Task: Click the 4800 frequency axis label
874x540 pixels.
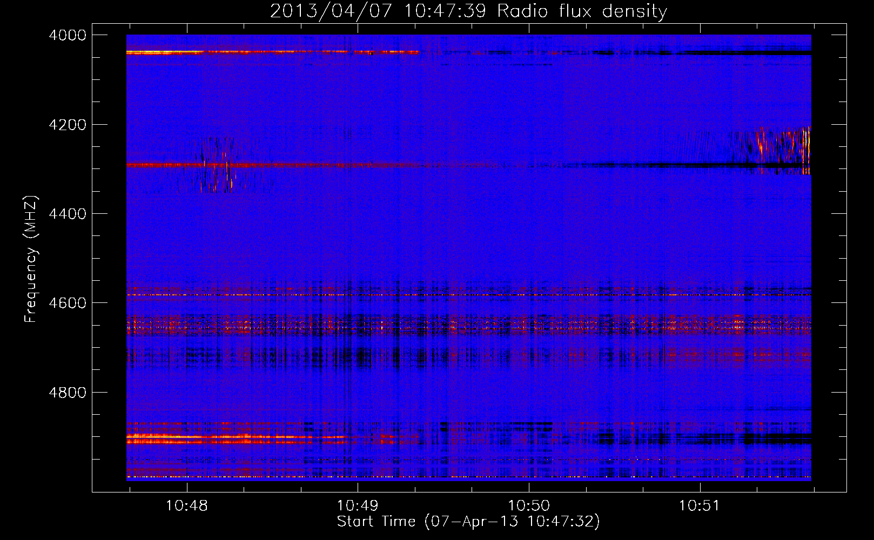Action: coord(68,393)
